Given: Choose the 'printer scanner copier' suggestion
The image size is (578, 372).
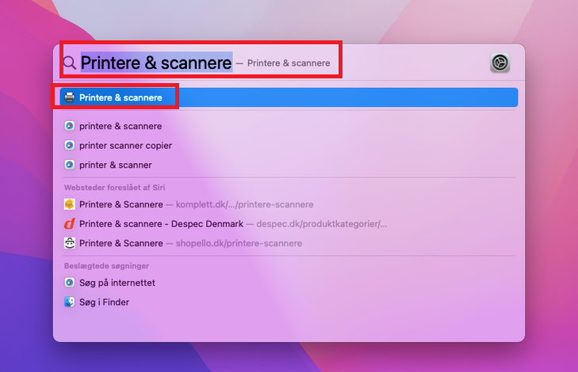Looking at the screenshot, I should tap(125, 146).
